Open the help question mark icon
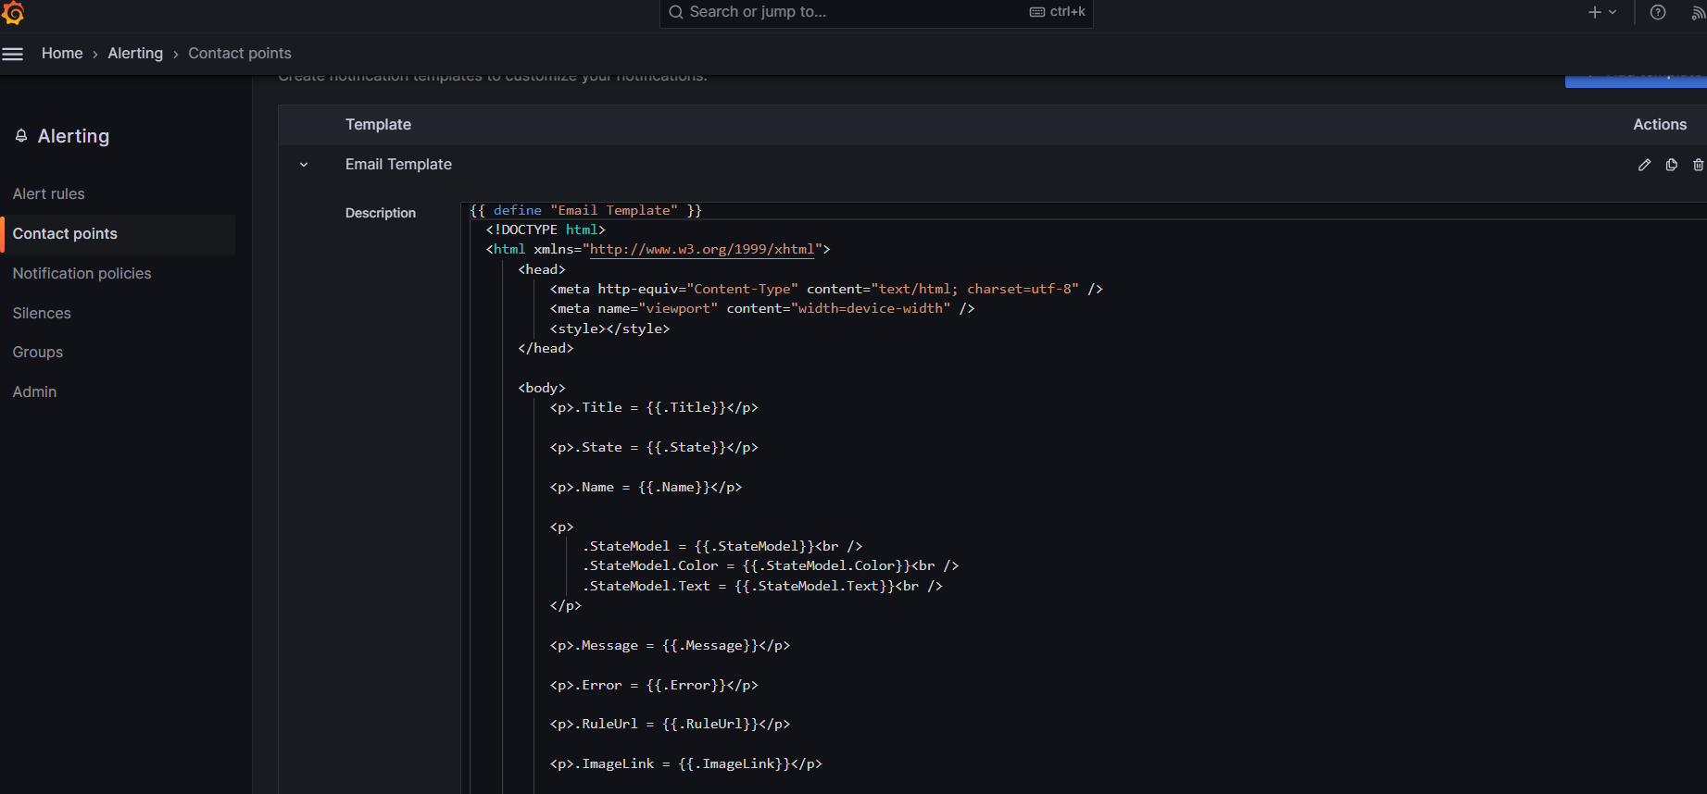 click(x=1658, y=12)
